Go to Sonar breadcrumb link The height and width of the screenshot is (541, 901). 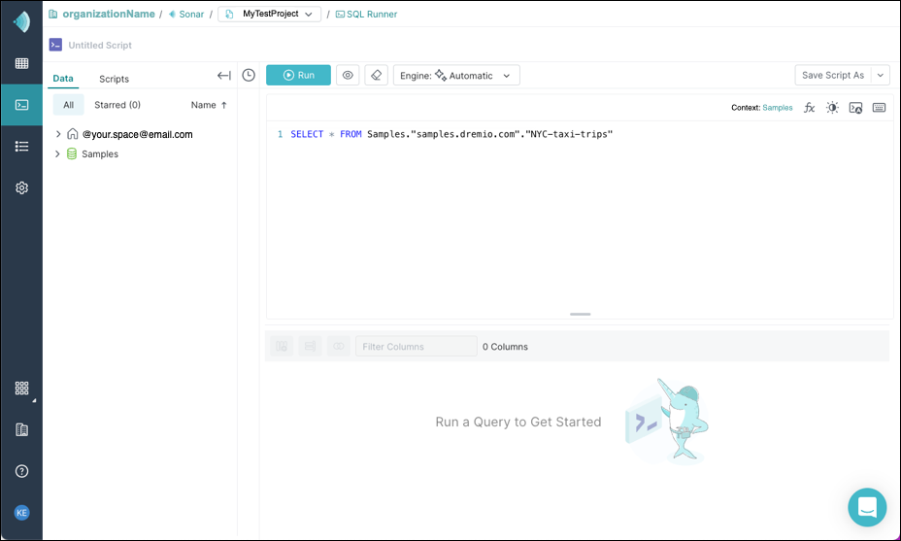191,14
